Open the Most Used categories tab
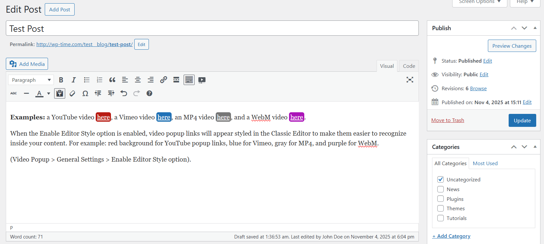This screenshot has height=244, width=544. coord(485,163)
